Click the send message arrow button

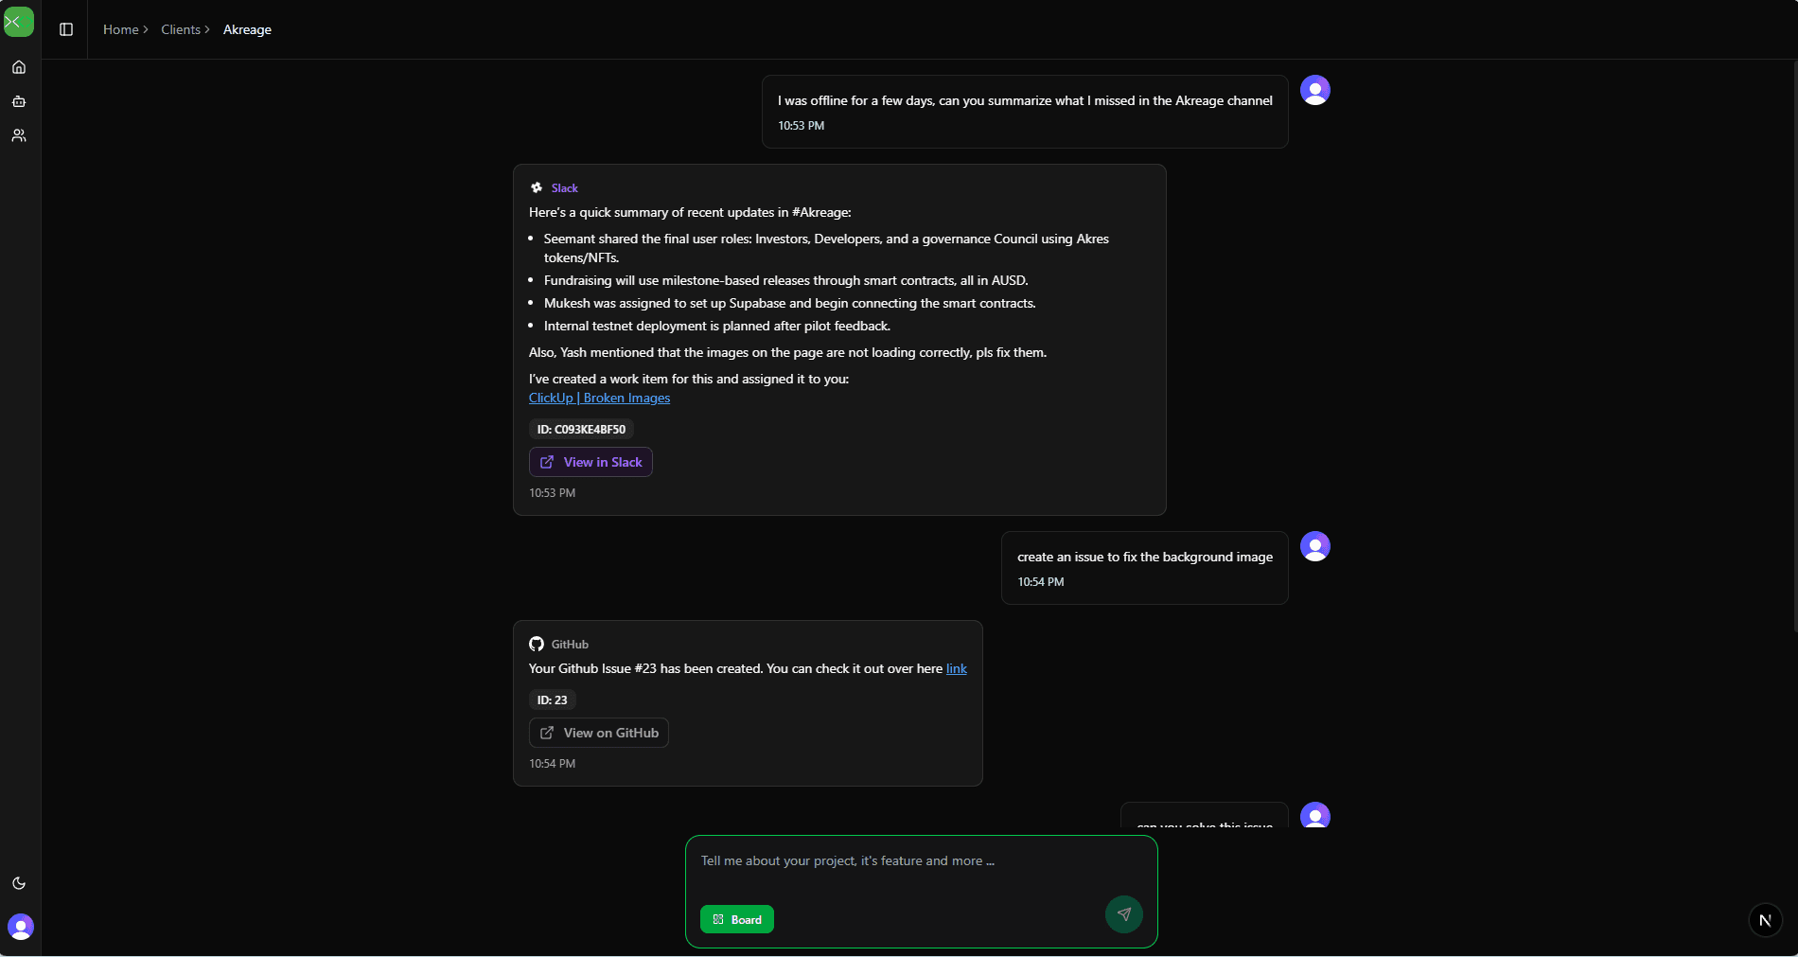[1123, 914]
